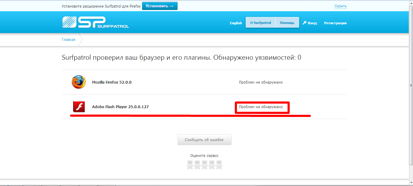413x186 pixels.
Task: Switch site language to English
Action: [236, 23]
